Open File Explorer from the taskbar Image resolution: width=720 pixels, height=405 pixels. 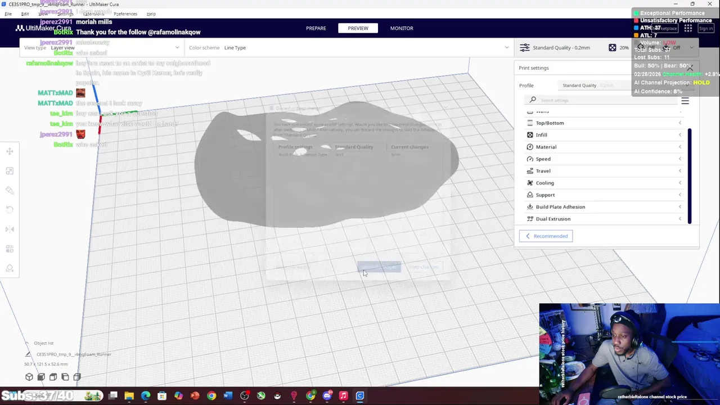click(x=129, y=396)
